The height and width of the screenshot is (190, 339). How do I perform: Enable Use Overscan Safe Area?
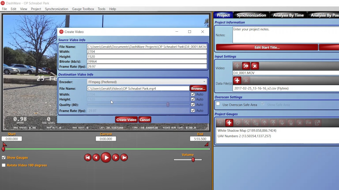pyautogui.click(x=218, y=104)
